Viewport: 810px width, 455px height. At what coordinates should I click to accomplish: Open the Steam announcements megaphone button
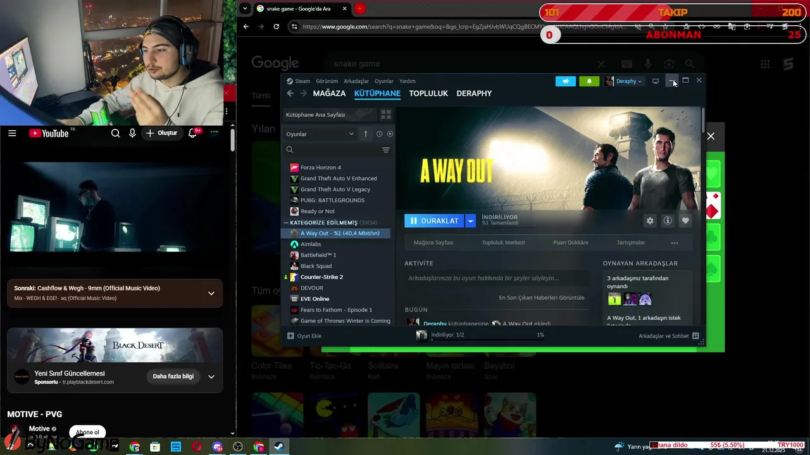coord(566,81)
